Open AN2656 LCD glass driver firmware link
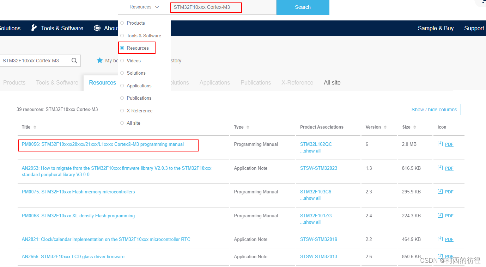This screenshot has width=486, height=267. [x=73, y=256]
